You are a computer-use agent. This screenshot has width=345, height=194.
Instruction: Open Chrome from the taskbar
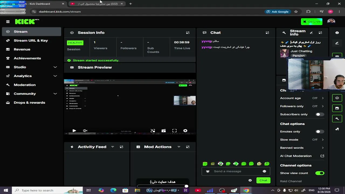[x=246, y=190]
